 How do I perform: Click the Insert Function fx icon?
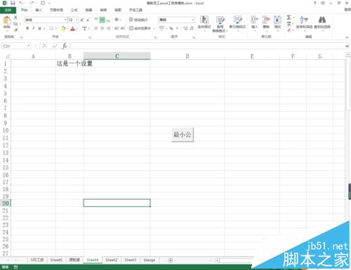point(65,46)
